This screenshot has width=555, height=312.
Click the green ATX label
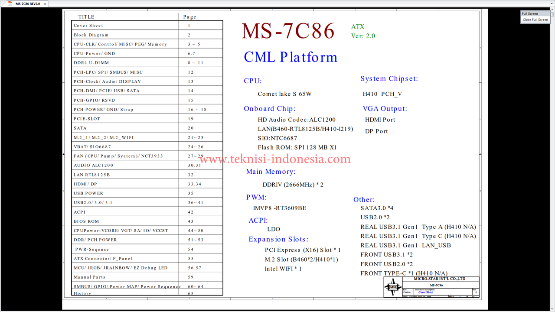tap(358, 27)
